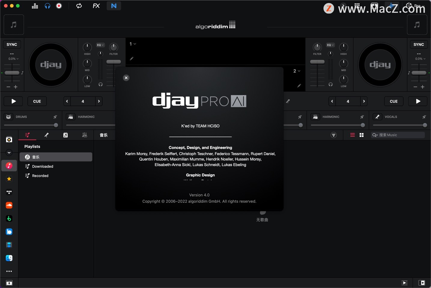
Task: Open the FX panel from top toolbar
Action: point(96,6)
